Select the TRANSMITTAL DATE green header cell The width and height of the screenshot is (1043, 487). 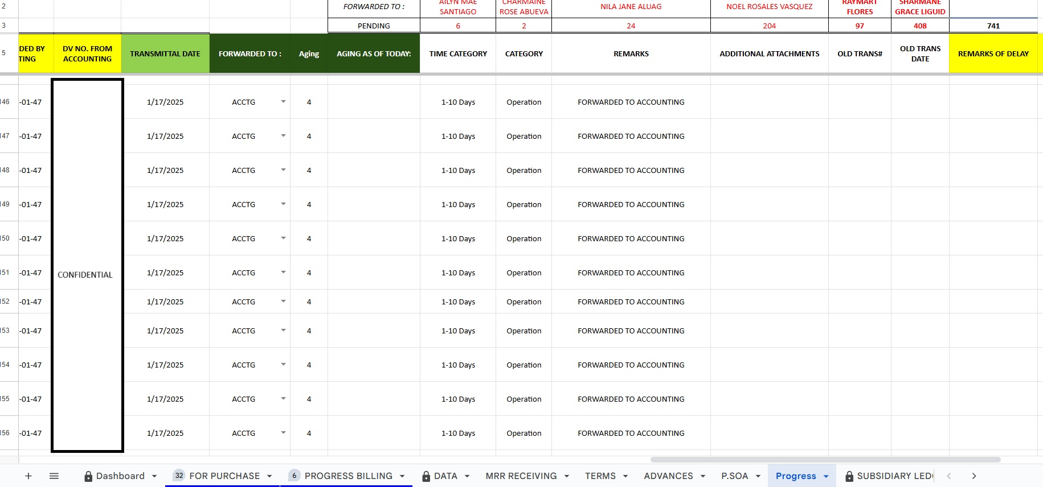165,54
